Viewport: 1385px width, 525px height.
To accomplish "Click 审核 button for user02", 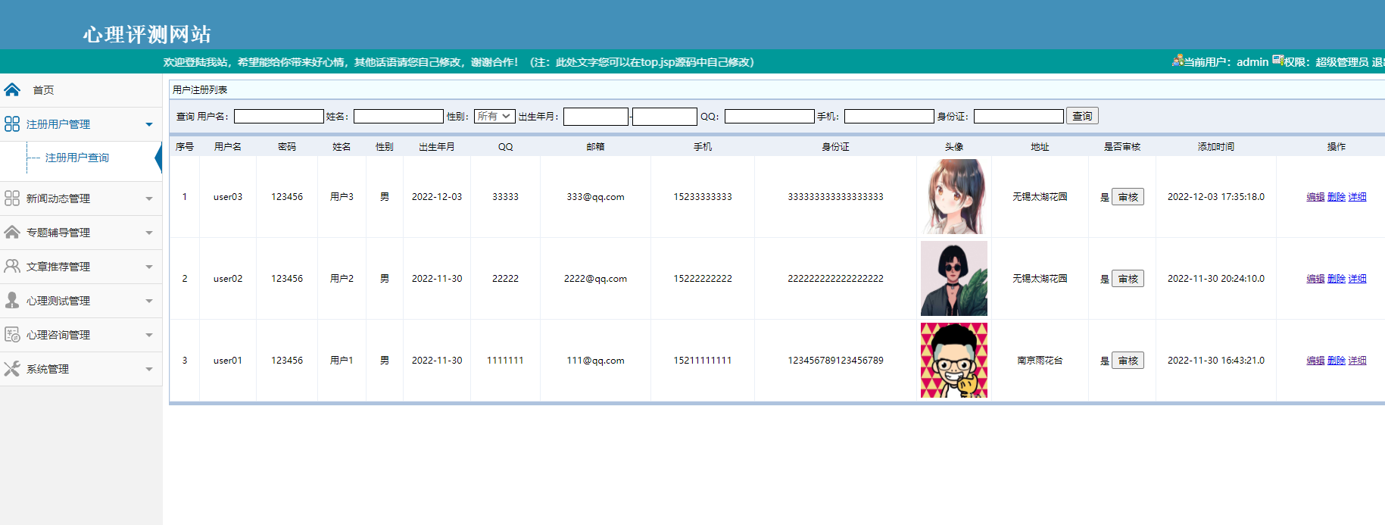I will pyautogui.click(x=1128, y=279).
